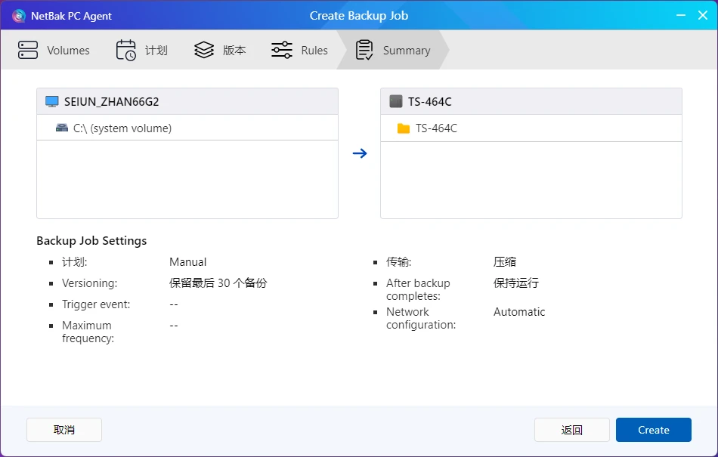Viewport: 718px width, 457px height.
Task: Click the SEIUN_ZHAN66G2 computer monitor icon
Action: coord(52,102)
